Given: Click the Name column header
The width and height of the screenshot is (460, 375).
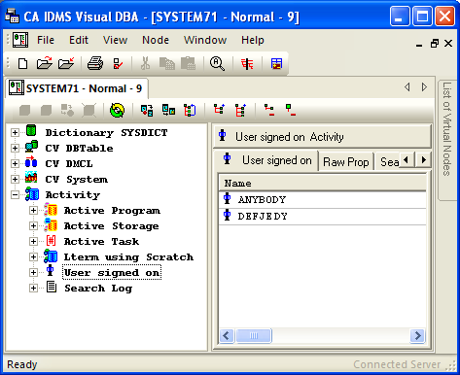Looking at the screenshot, I should coord(323,184).
